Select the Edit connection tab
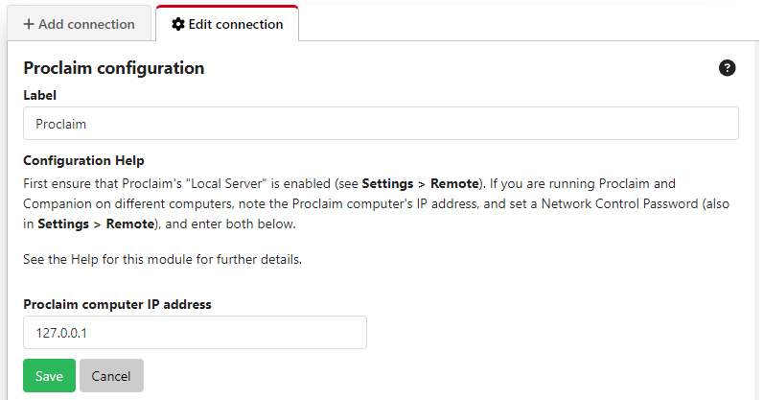The height and width of the screenshot is (400, 764). (227, 24)
